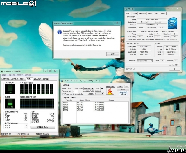The height and width of the screenshot is (153, 186).
Task: Click the PayPal Donate icon
Action: (x=123, y=93)
